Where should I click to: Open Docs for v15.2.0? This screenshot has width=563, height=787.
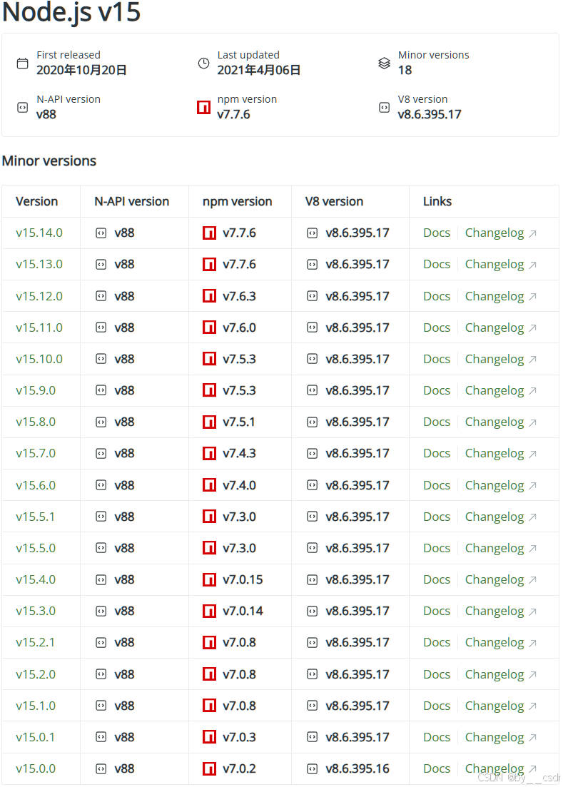[437, 674]
